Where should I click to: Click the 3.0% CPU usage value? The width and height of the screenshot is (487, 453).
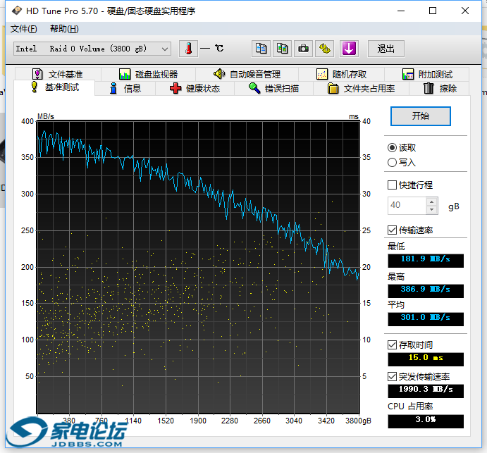(x=426, y=421)
